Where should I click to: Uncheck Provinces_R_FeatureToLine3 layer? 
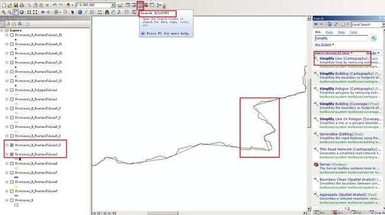click(x=11, y=155)
